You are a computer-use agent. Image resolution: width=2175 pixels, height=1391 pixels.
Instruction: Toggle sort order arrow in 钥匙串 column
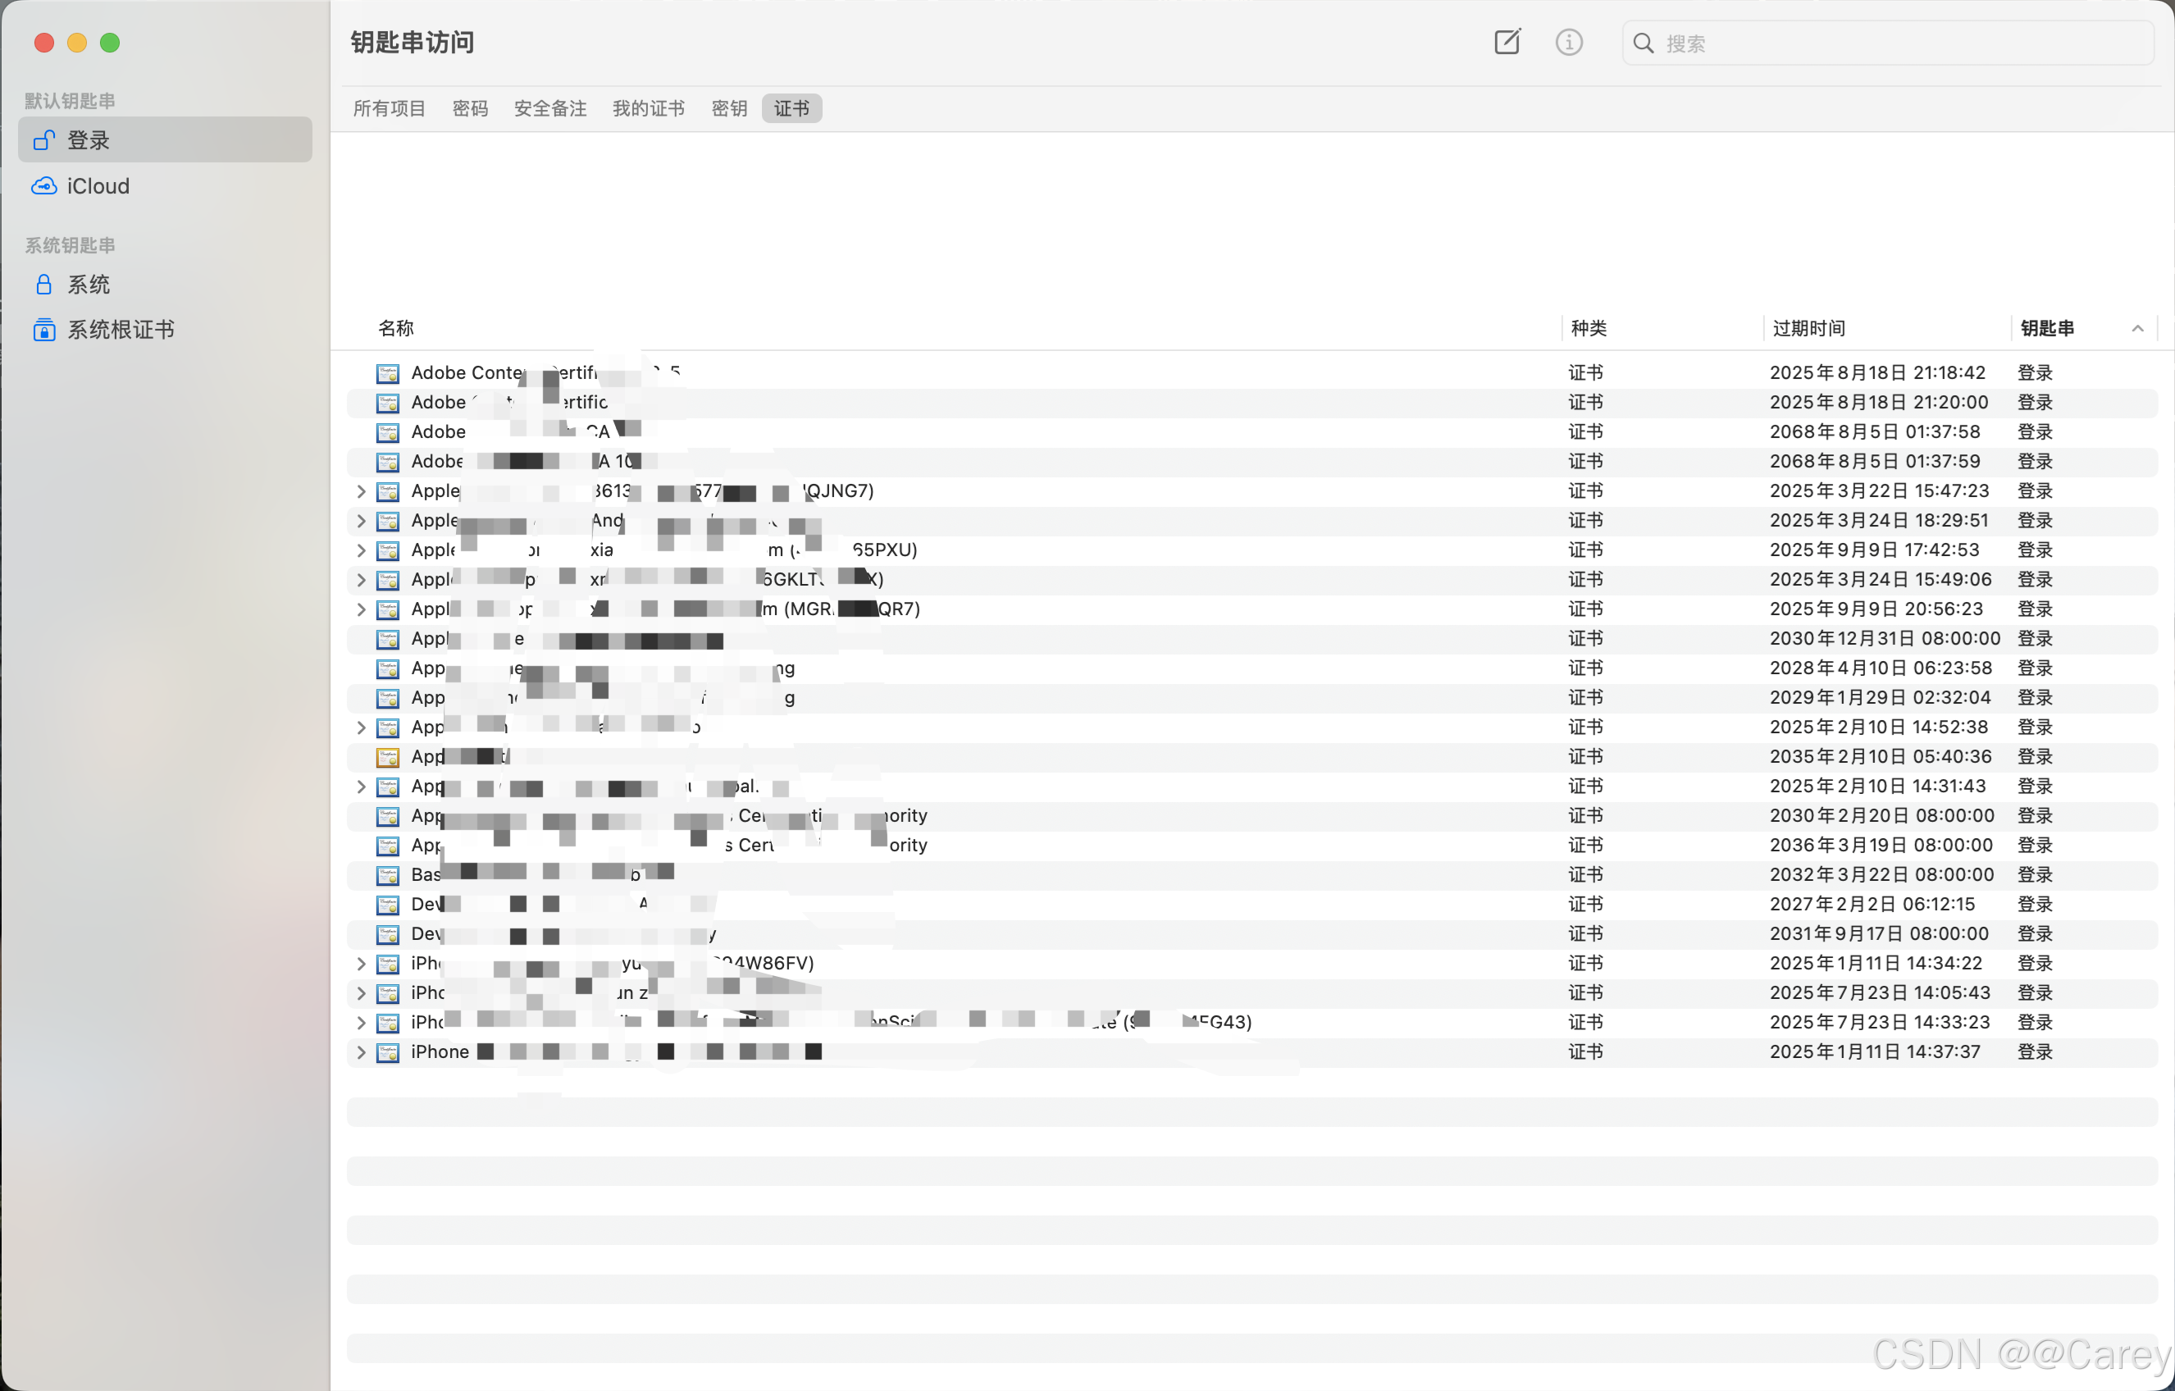click(x=2137, y=329)
